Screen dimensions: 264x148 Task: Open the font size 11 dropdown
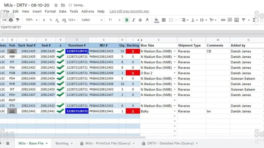[114, 20]
